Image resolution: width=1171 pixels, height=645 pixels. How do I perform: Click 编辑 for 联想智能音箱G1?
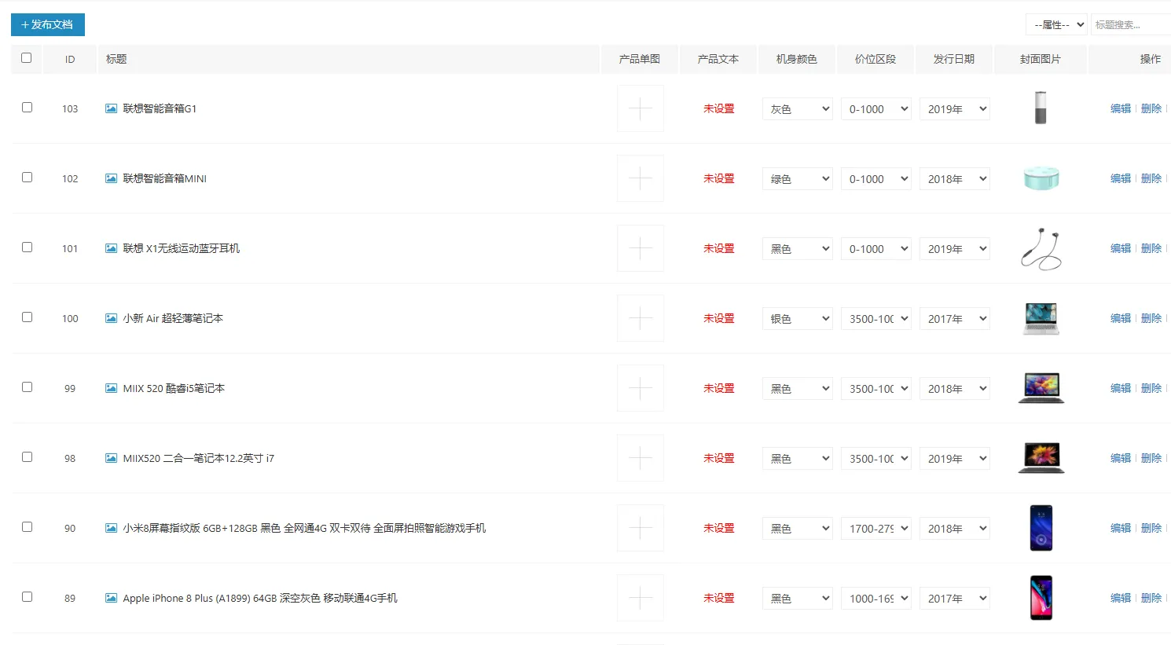coord(1121,108)
